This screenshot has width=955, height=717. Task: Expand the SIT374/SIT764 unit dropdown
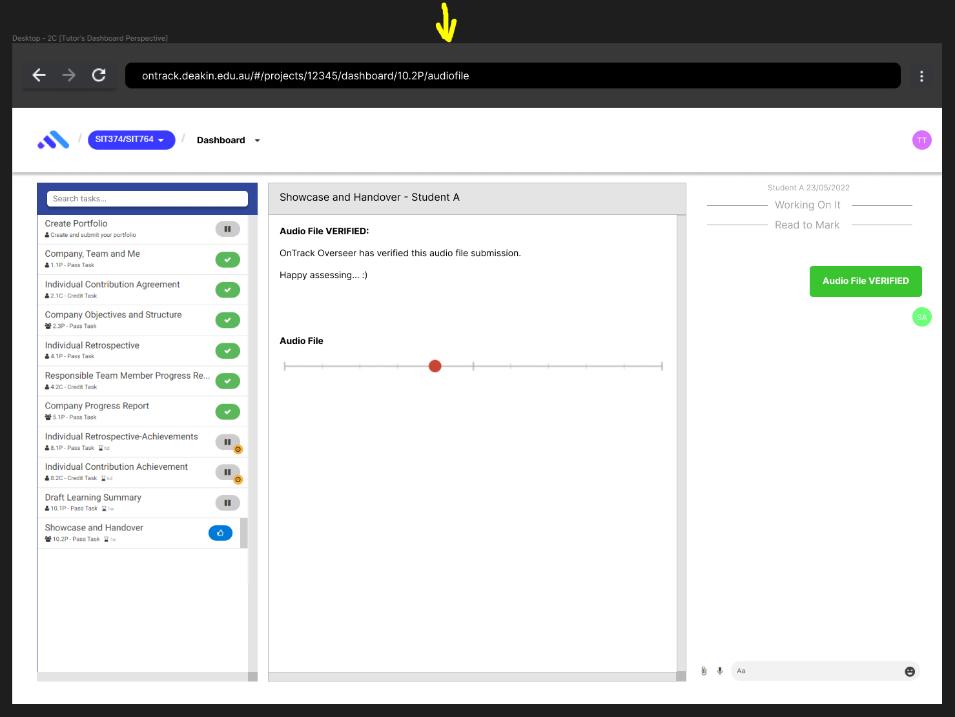[131, 139]
